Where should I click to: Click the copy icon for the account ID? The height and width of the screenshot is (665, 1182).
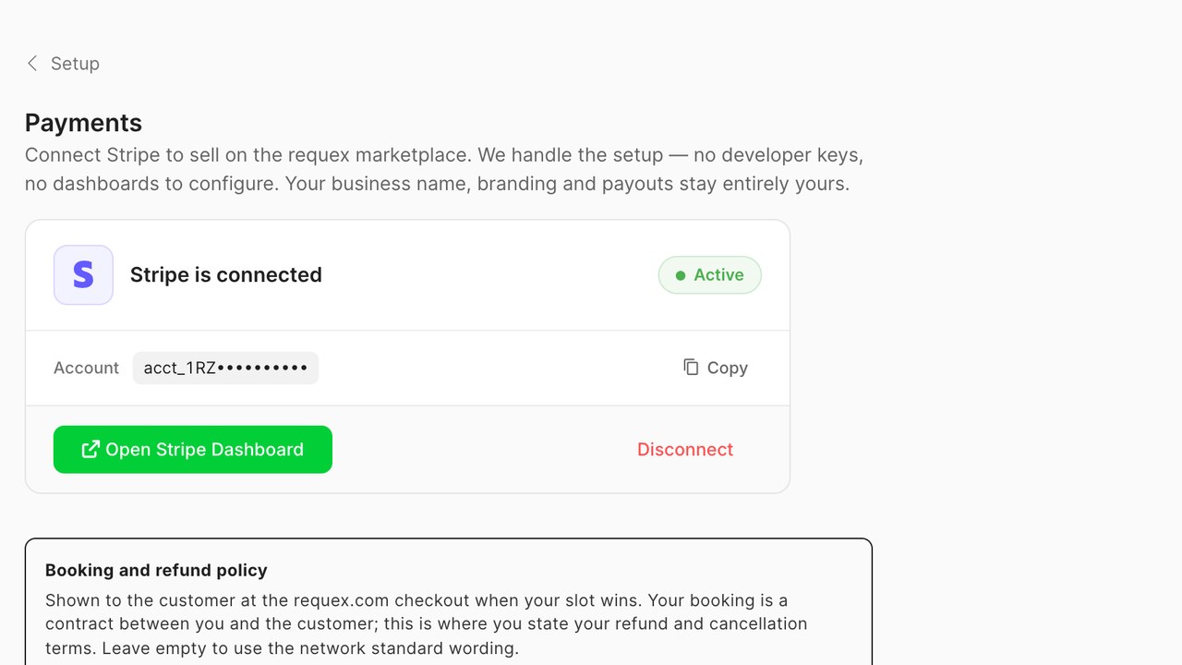click(691, 368)
